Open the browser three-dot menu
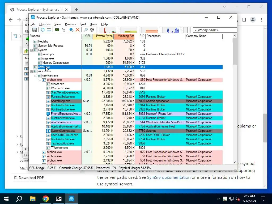The image size is (272, 204). click(261, 20)
